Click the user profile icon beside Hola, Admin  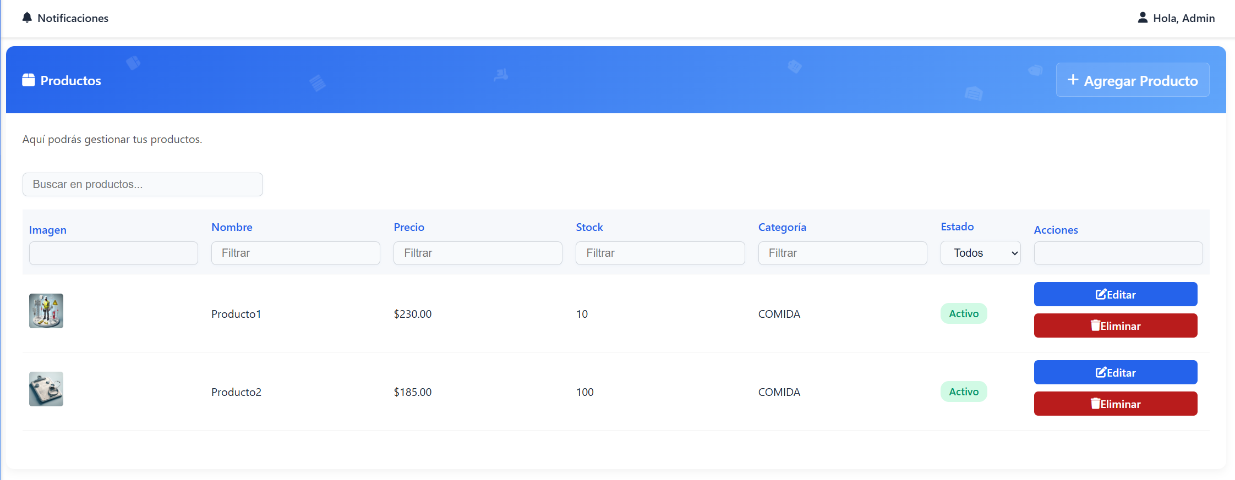click(1143, 18)
